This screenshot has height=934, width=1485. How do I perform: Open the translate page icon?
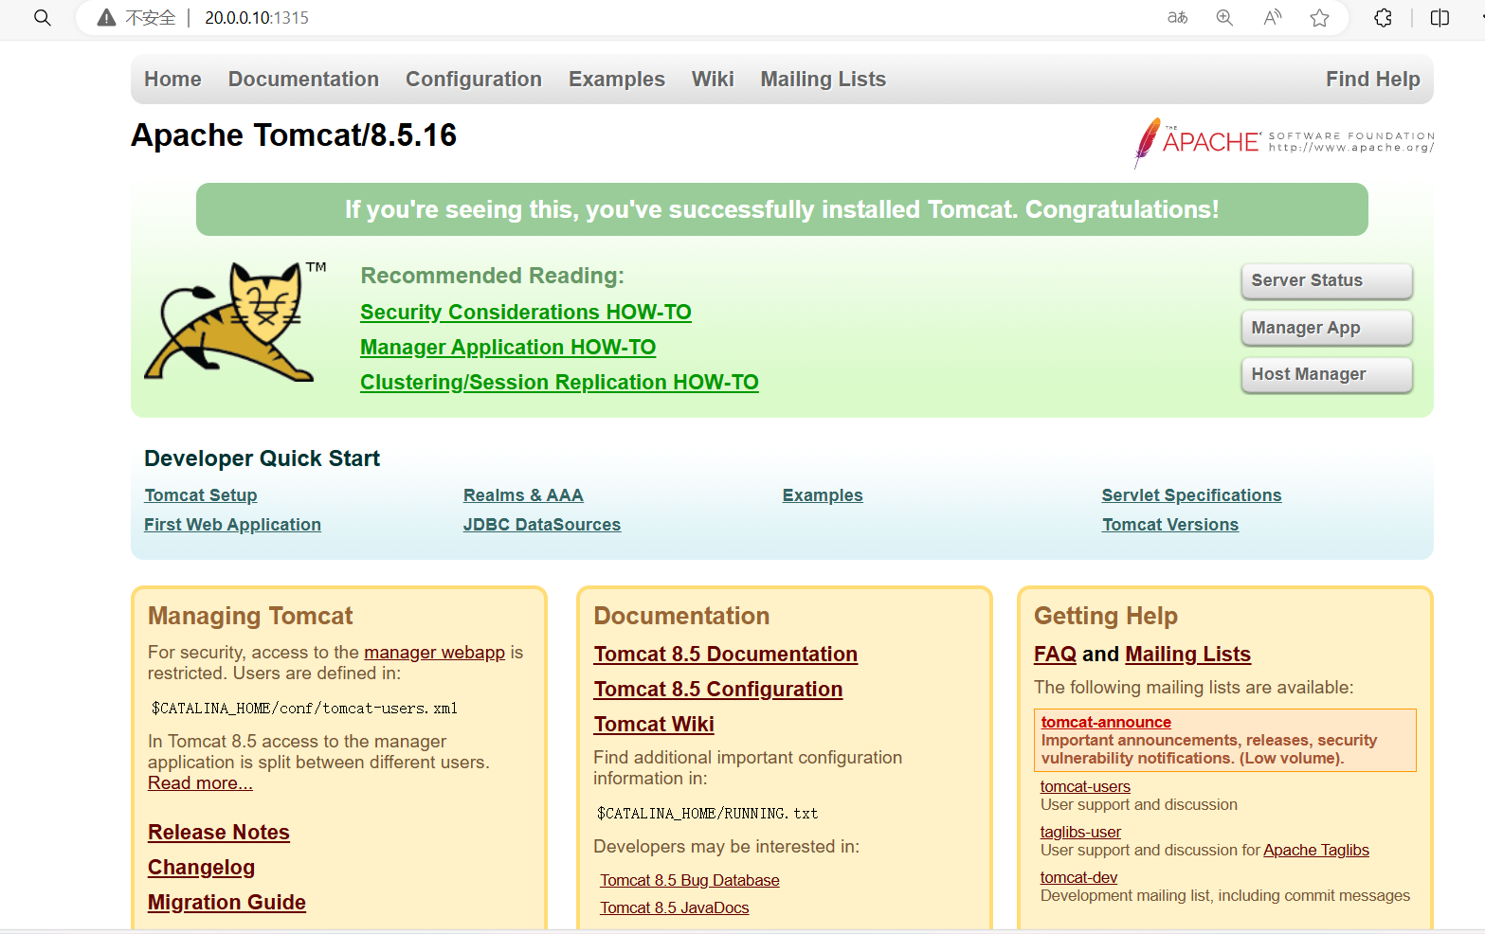point(1177,18)
